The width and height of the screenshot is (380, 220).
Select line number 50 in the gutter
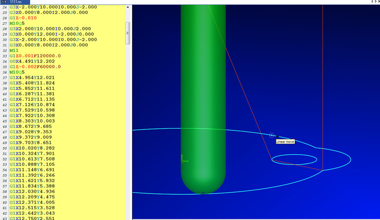click(5, 148)
